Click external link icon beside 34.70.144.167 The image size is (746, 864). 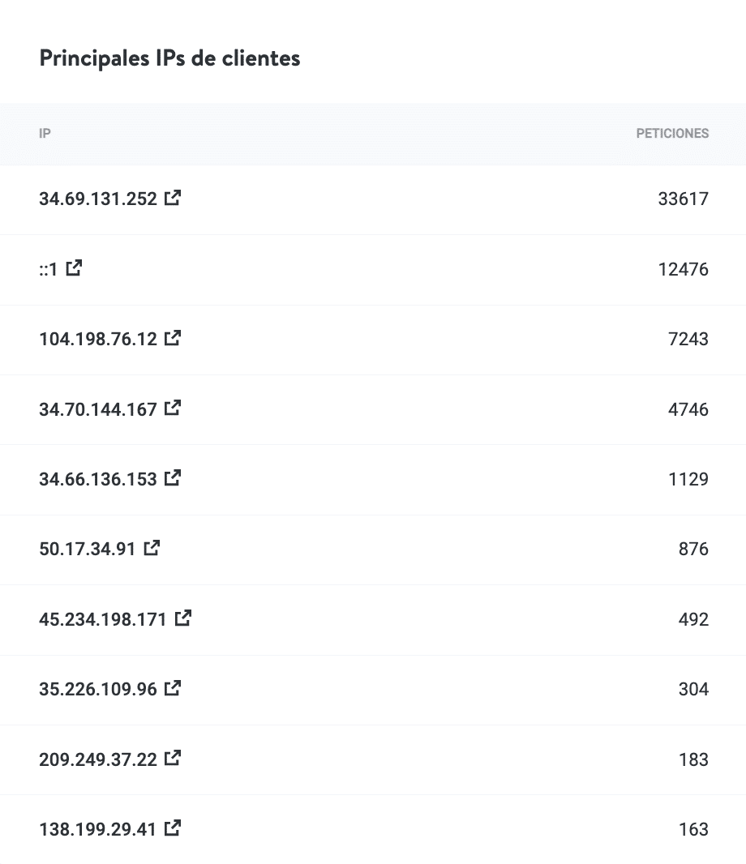pos(173,408)
